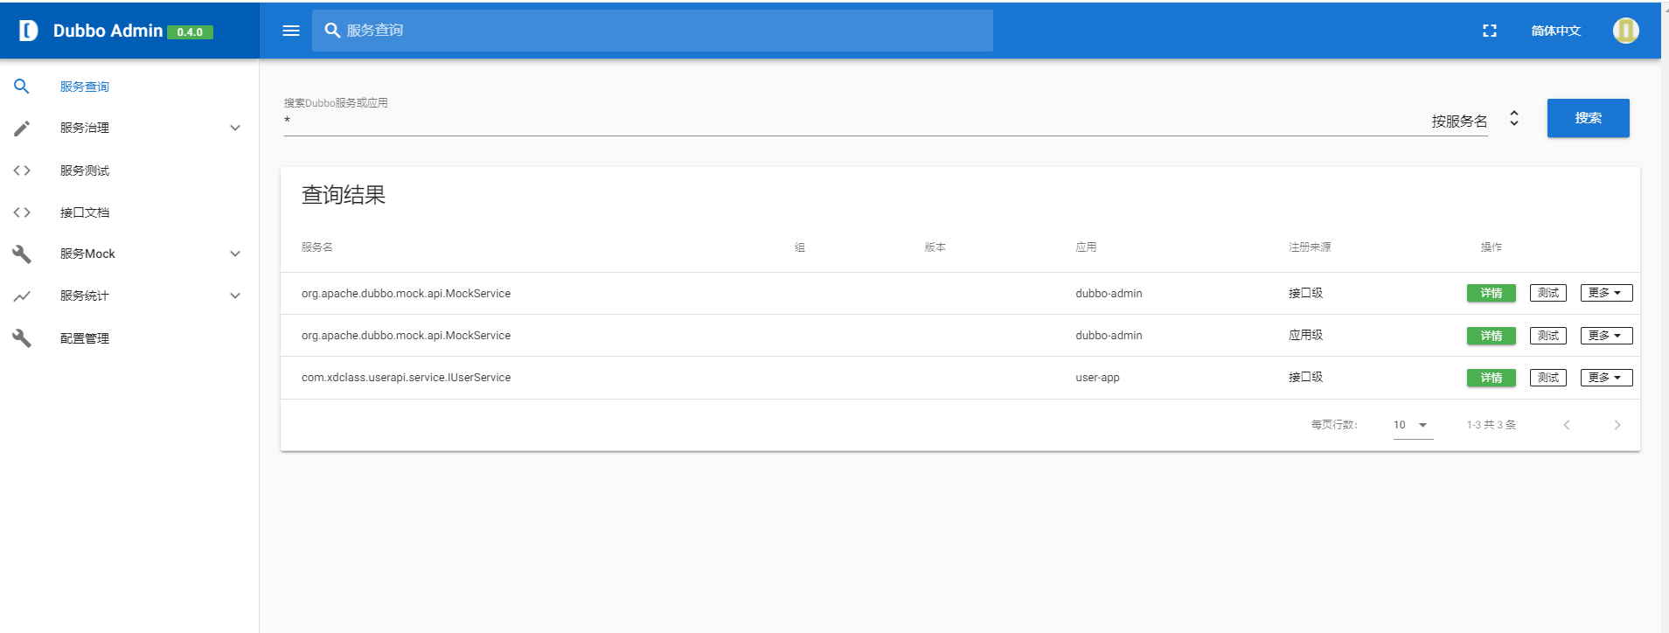Switch language via 简体中文 selector
This screenshot has width=1669, height=633.
[x=1556, y=31]
